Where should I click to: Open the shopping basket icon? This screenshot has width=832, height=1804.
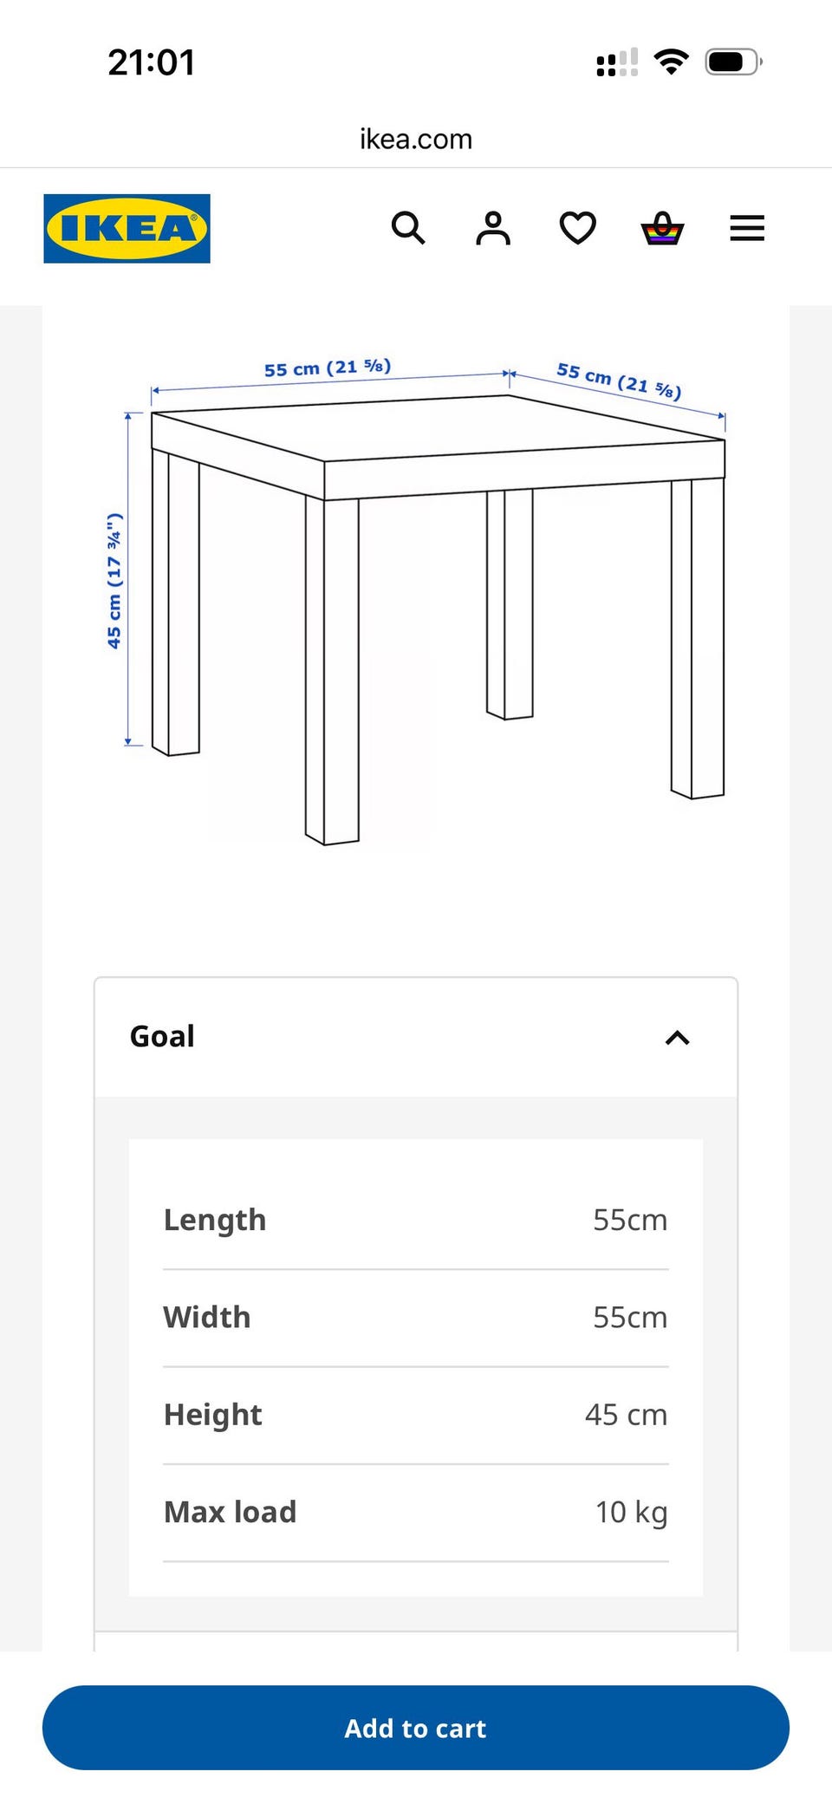tap(662, 228)
